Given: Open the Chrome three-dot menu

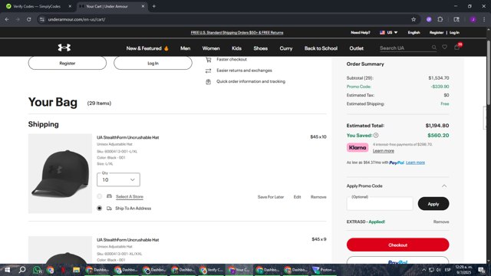Looking at the screenshot, I should [484, 19].
